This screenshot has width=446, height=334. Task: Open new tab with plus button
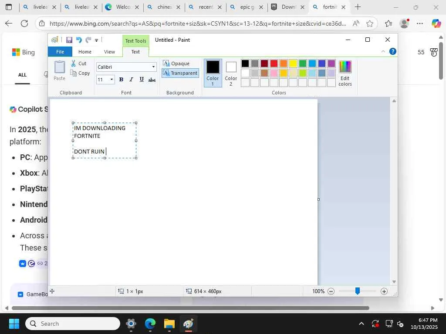[358, 7]
